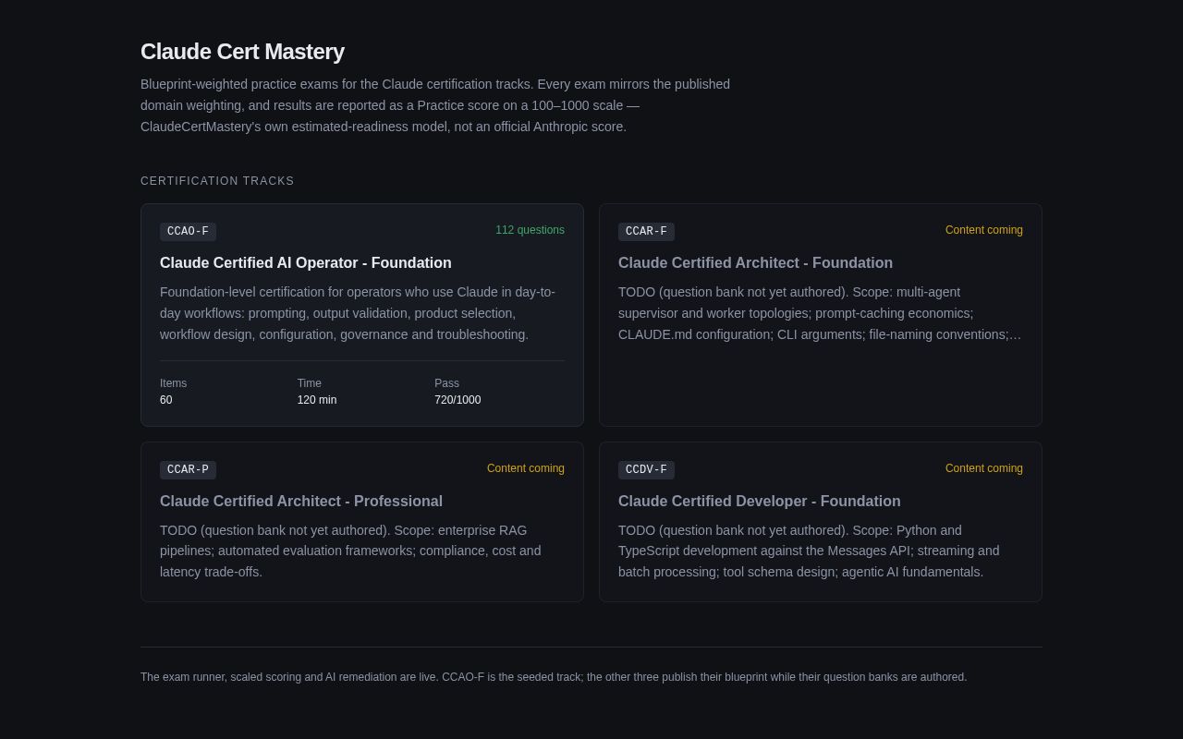Click the CERTIFICATION TRACKS section label

click(x=217, y=181)
